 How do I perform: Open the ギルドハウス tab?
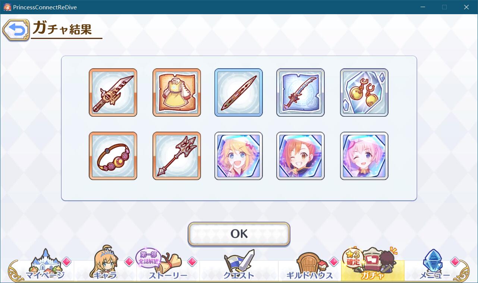click(x=309, y=265)
